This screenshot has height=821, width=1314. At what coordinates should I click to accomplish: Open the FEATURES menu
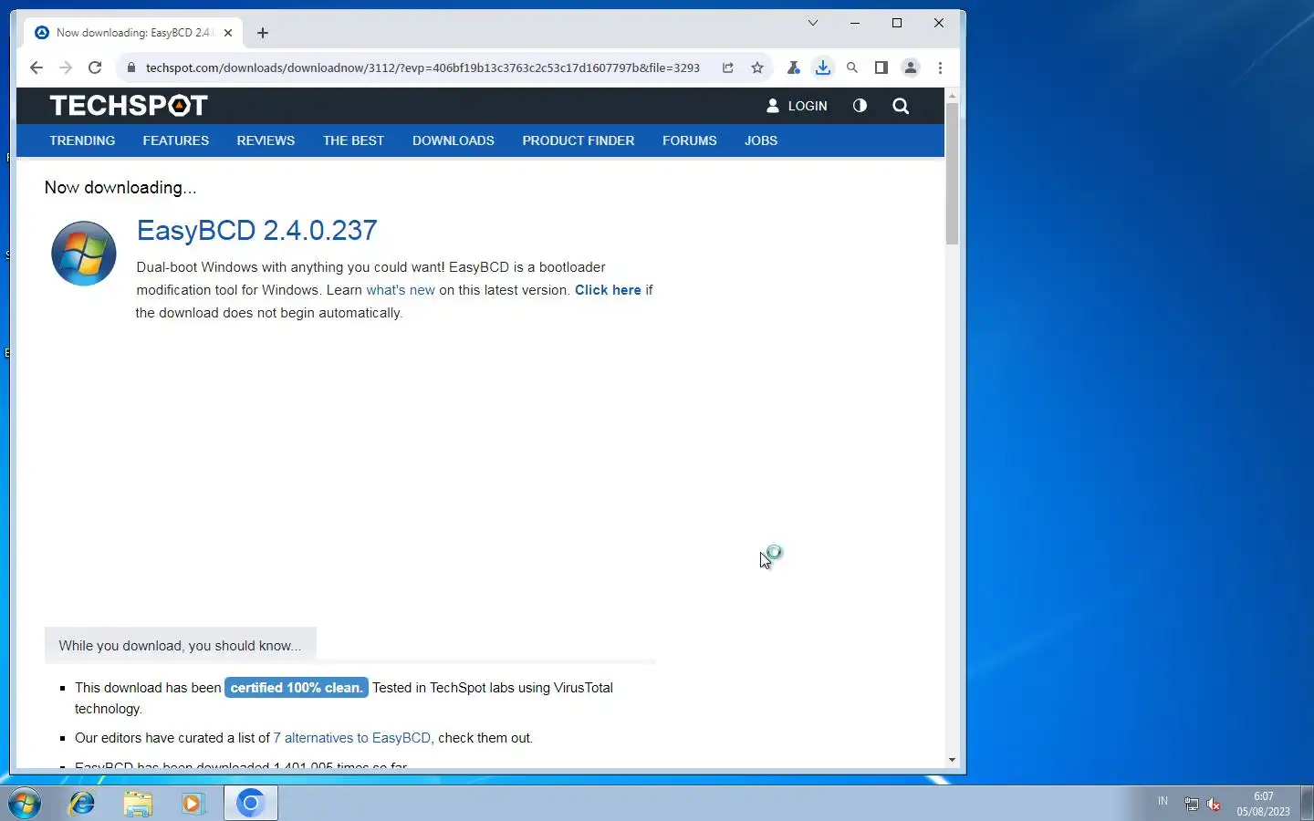coord(176,140)
